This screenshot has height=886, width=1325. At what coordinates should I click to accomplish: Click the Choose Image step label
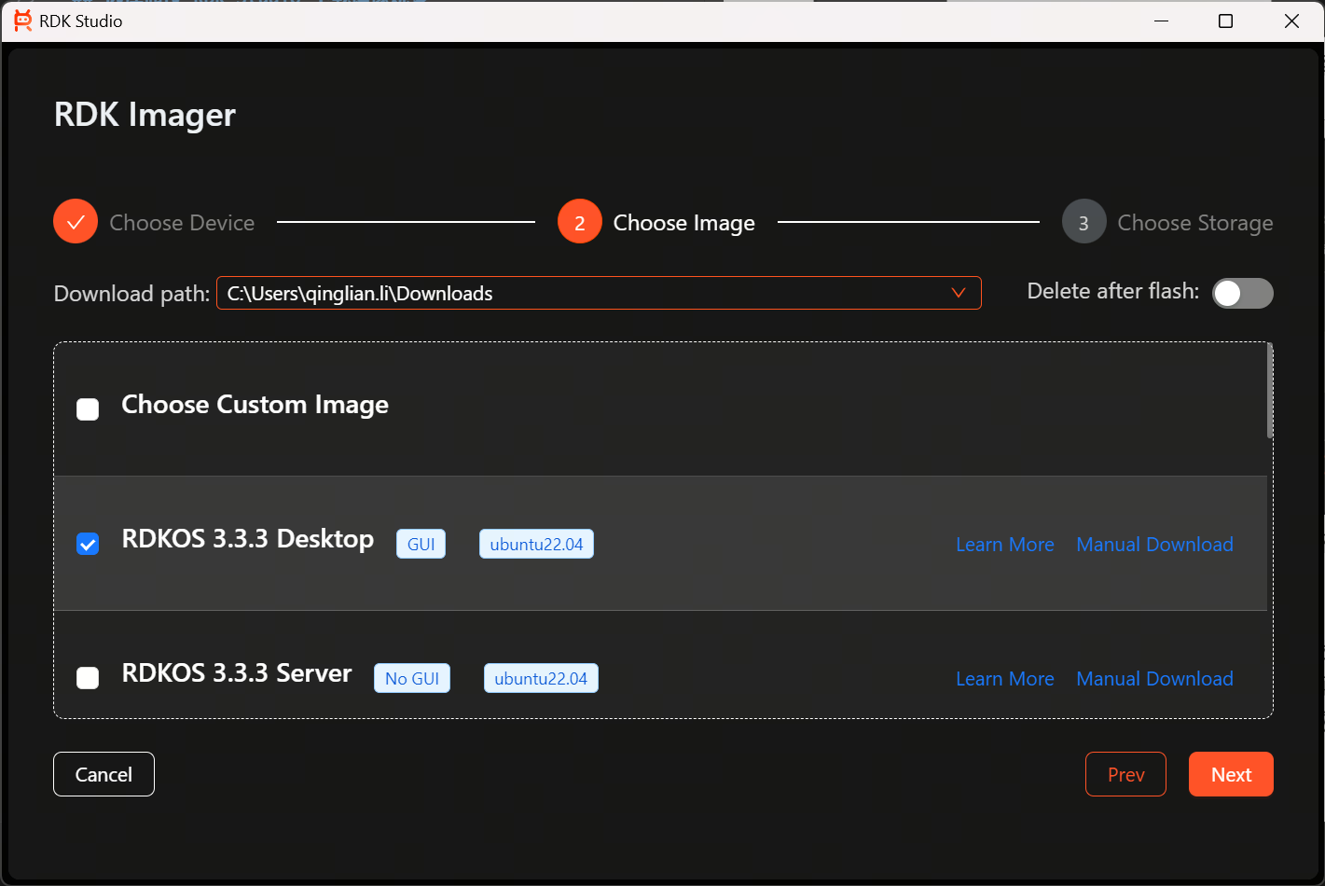[683, 222]
